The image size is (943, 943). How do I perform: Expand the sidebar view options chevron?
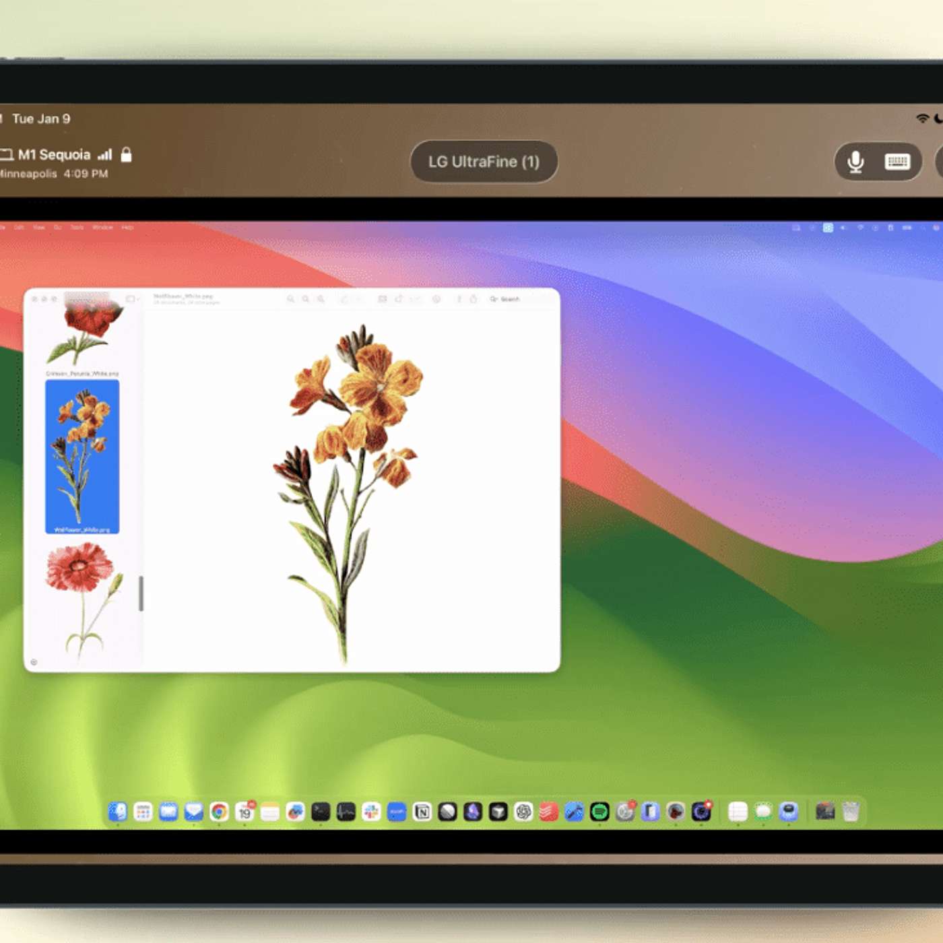[138, 299]
